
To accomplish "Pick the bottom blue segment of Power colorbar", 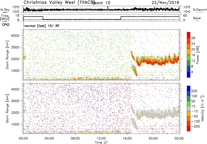I will click(189, 75).
